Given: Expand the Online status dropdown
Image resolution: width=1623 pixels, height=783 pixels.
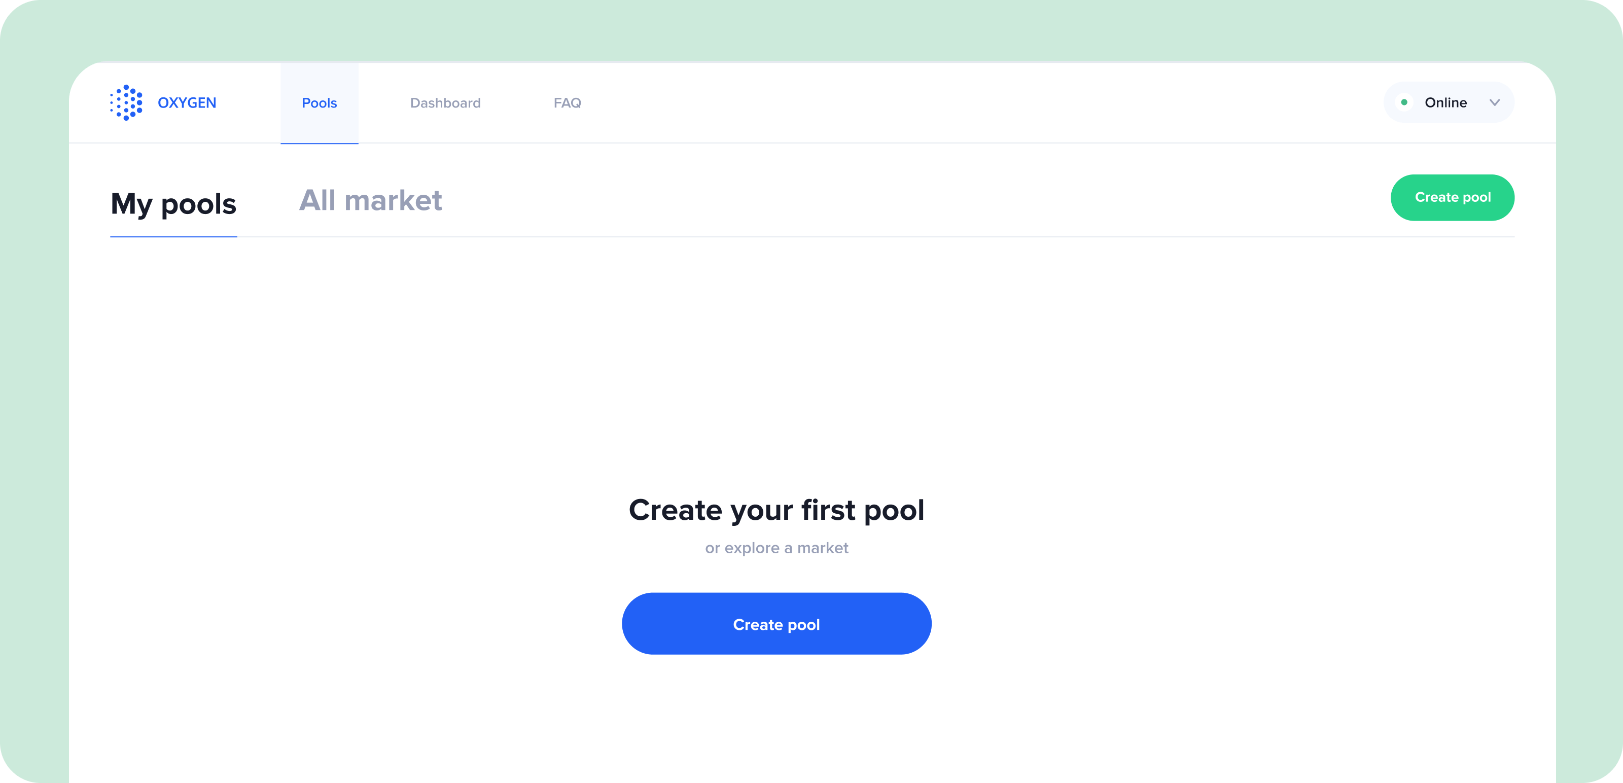Looking at the screenshot, I should tap(1449, 102).
